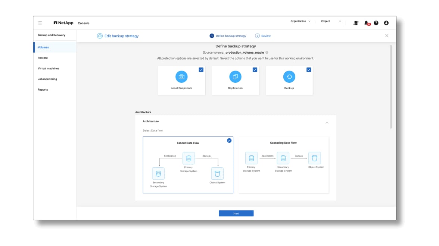This screenshot has width=439, height=246.
Task: Open the user account profile icon
Action: 386,23
